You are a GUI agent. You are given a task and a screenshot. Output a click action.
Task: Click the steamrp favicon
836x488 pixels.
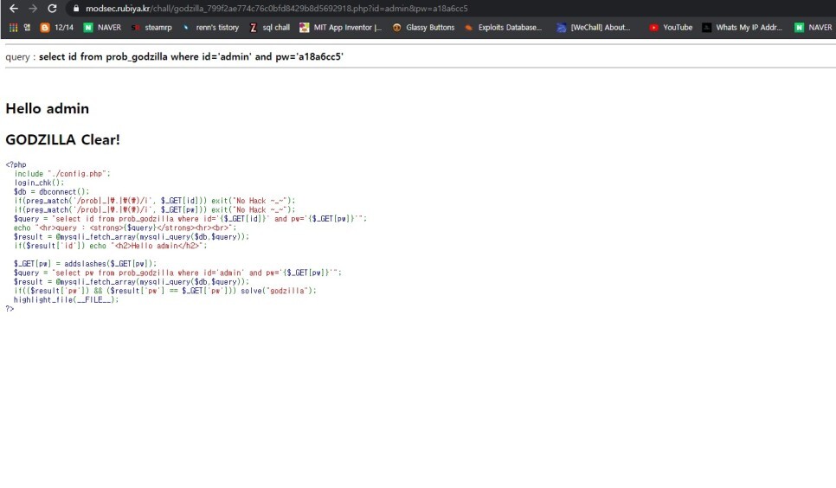coord(135,28)
